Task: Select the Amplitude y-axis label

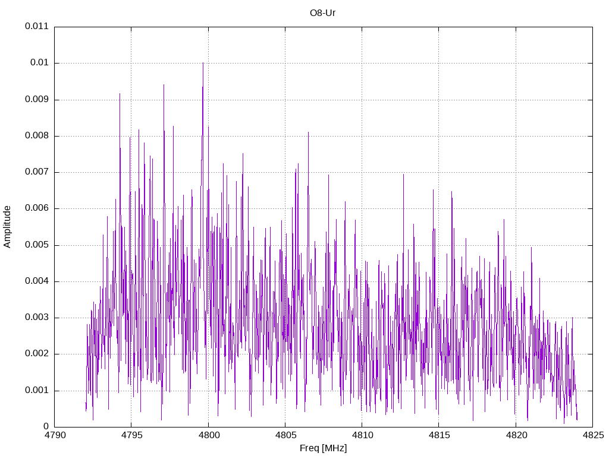Action: 7,227
